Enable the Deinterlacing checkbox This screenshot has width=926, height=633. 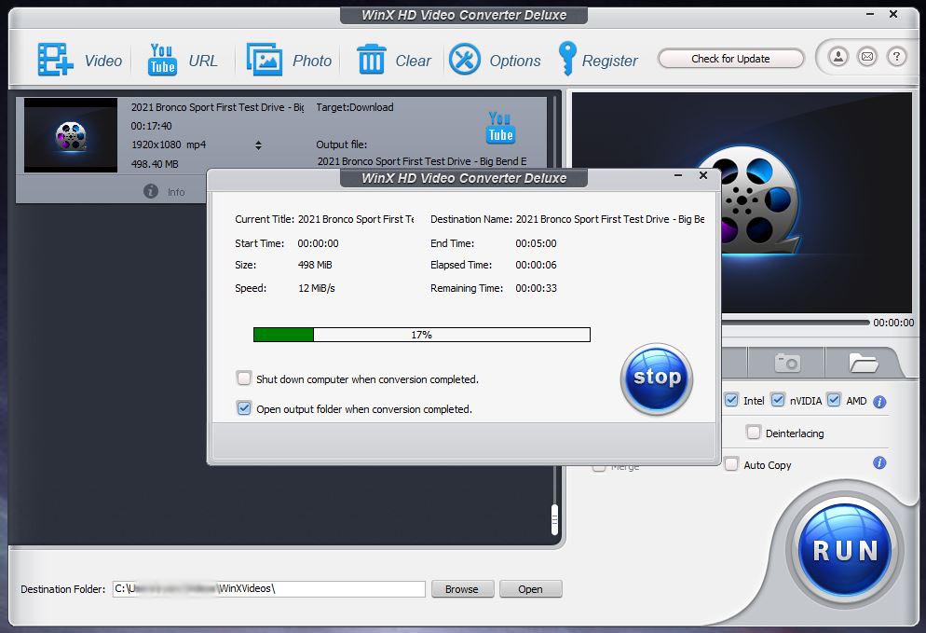click(x=754, y=433)
